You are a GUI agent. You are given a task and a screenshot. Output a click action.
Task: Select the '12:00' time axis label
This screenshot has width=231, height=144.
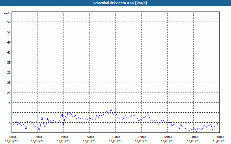coord(116,137)
